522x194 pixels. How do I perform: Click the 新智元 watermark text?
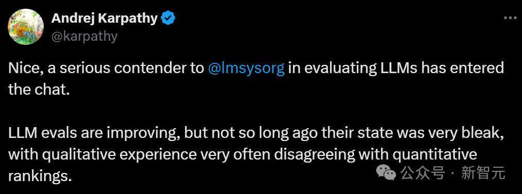coord(483,173)
